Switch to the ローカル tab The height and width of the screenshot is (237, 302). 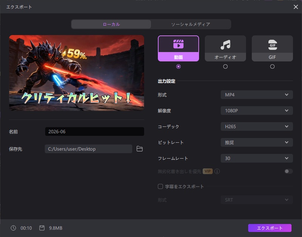click(x=111, y=24)
